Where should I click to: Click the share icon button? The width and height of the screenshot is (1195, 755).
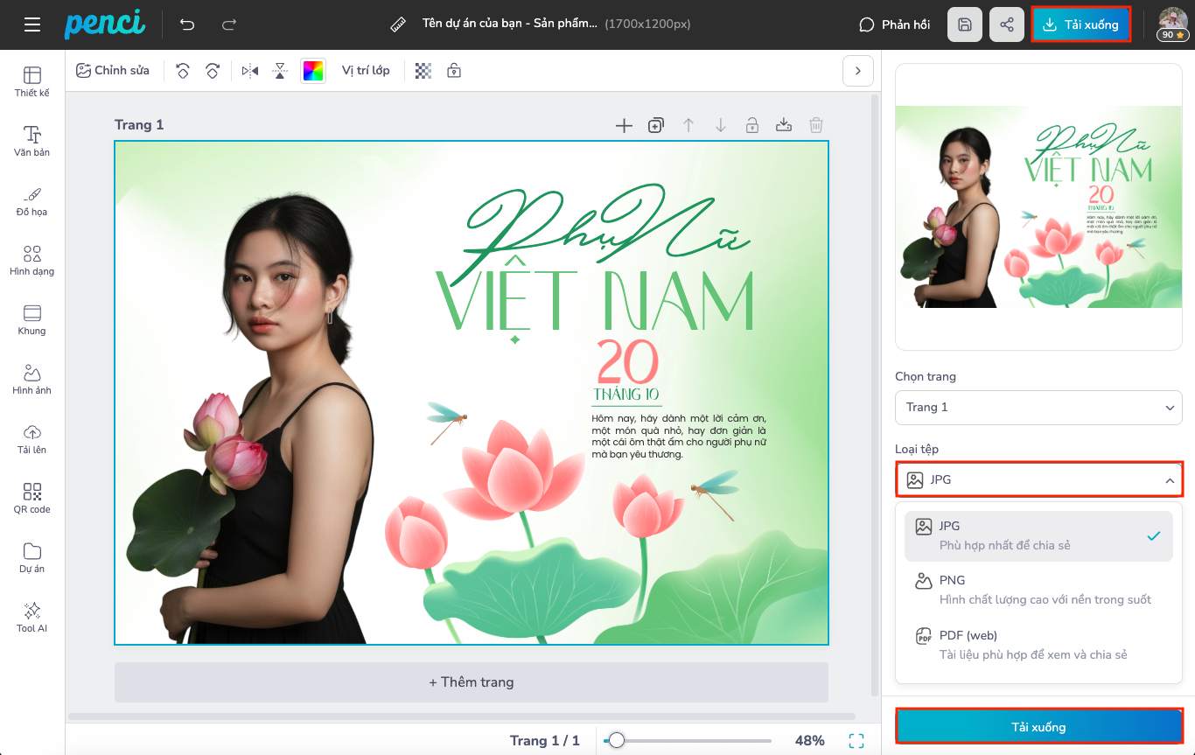[1007, 24]
